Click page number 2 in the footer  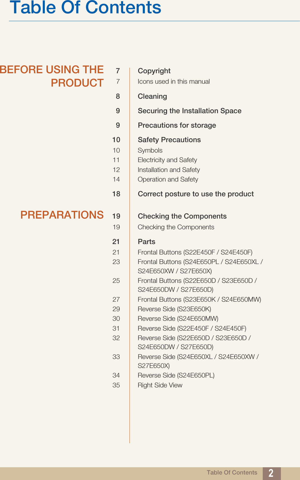pos(271,473)
